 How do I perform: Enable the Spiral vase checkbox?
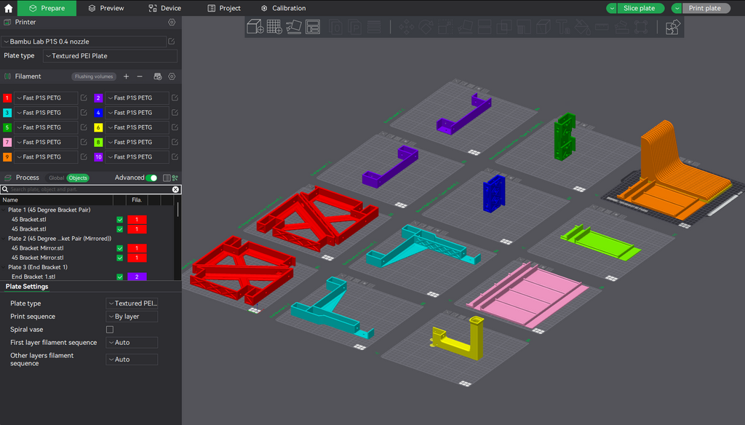coord(110,330)
